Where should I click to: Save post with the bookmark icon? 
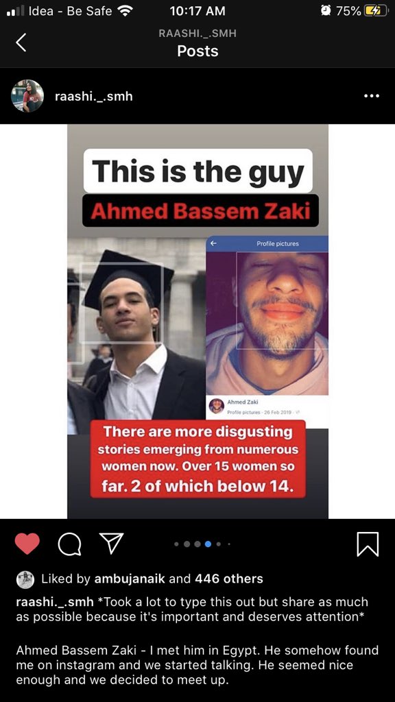pos(368,544)
